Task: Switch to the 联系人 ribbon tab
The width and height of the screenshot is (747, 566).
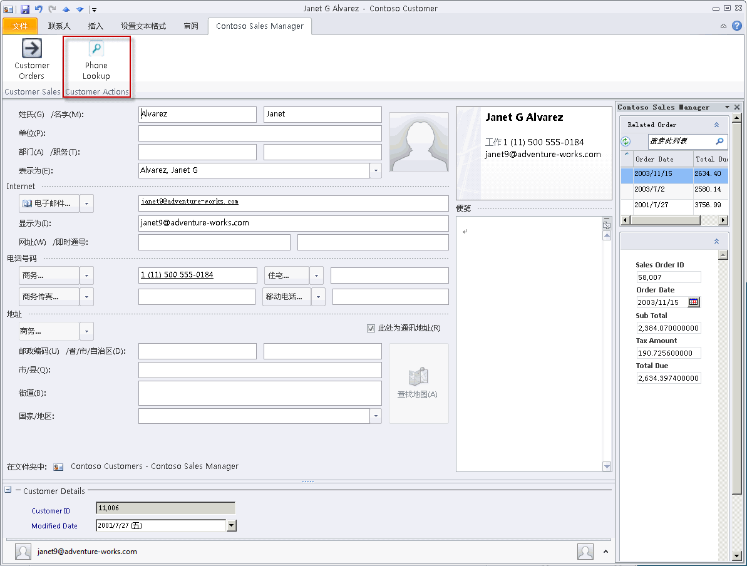Action: 59,26
